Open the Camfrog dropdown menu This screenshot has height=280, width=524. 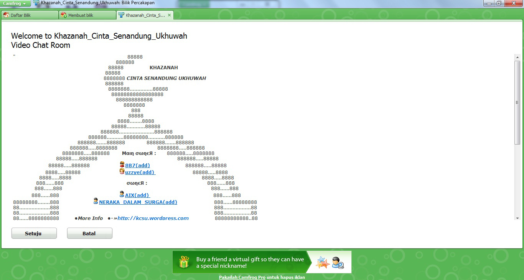click(15, 3)
